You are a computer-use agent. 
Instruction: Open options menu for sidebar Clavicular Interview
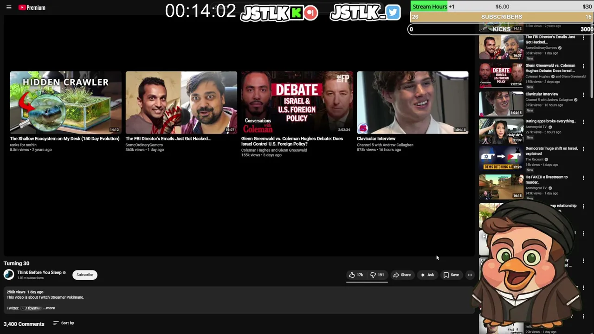click(583, 95)
